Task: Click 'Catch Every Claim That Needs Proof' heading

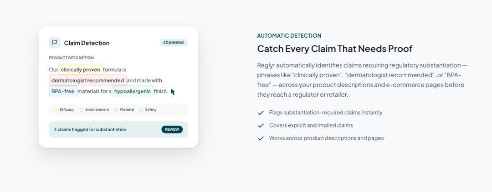Action: pos(334,49)
